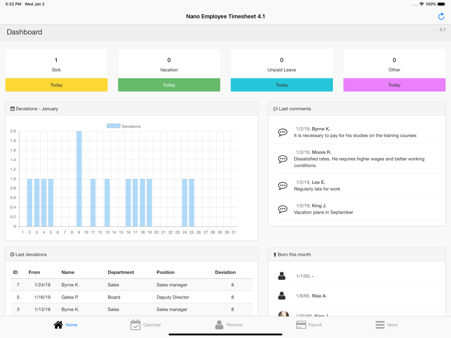The image size is (451, 338).
Task: Open the comment about the training courses
Action: 357,132
